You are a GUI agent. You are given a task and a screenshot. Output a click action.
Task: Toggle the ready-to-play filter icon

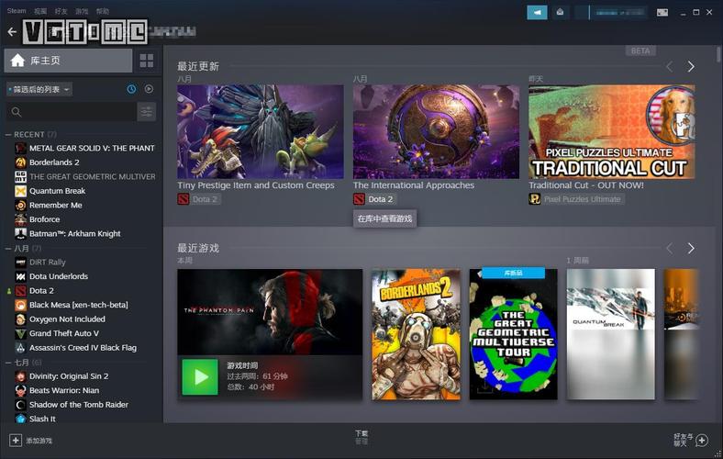[149, 88]
